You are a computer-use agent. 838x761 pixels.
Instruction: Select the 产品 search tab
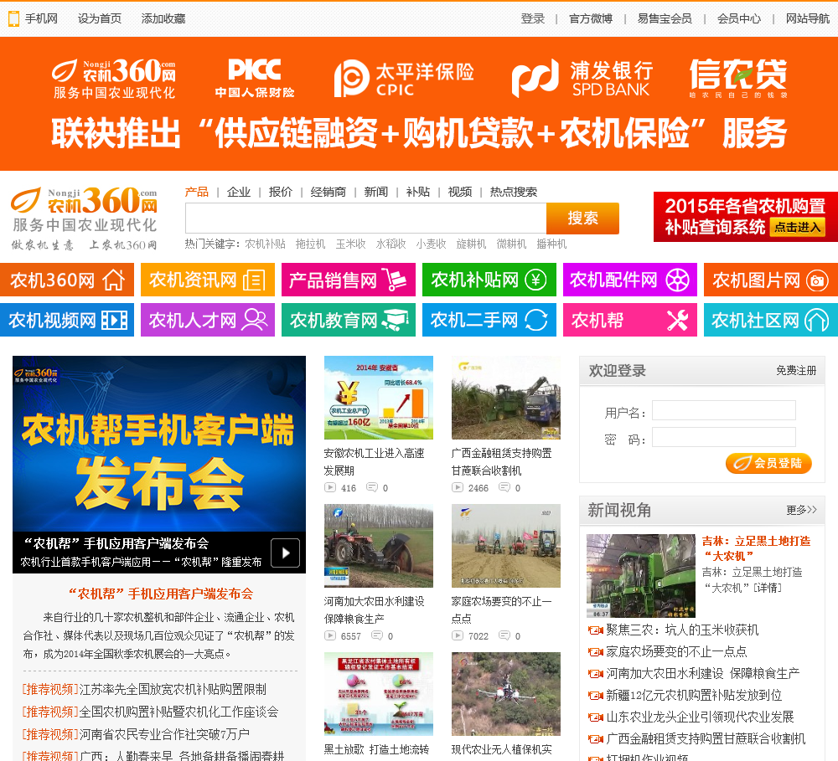(x=197, y=192)
